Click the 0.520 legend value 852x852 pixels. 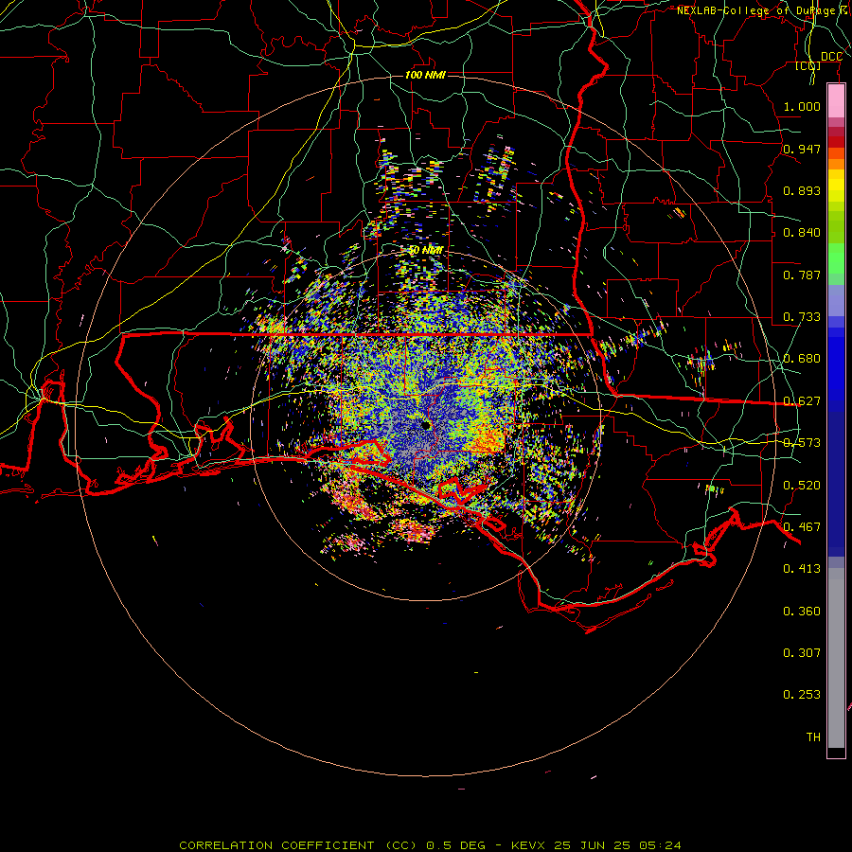click(802, 486)
